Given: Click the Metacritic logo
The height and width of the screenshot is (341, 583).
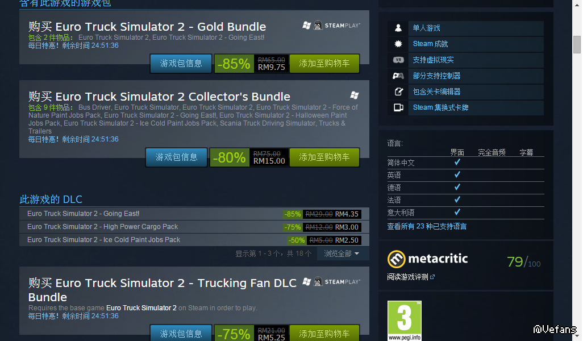Looking at the screenshot, I should [x=427, y=259].
